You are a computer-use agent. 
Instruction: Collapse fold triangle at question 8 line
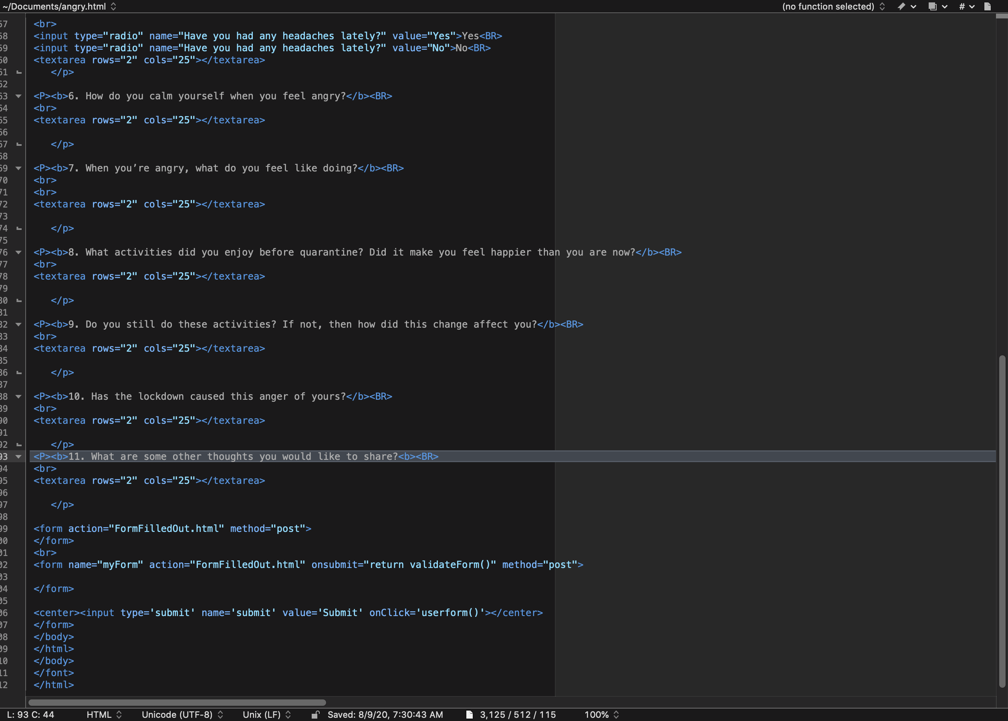point(18,252)
